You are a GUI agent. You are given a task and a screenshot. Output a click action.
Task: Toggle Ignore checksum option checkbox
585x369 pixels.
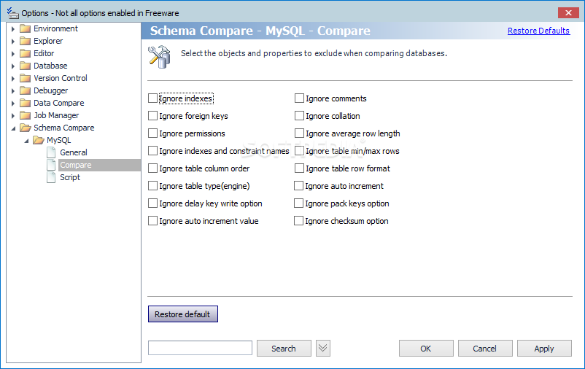click(x=298, y=221)
